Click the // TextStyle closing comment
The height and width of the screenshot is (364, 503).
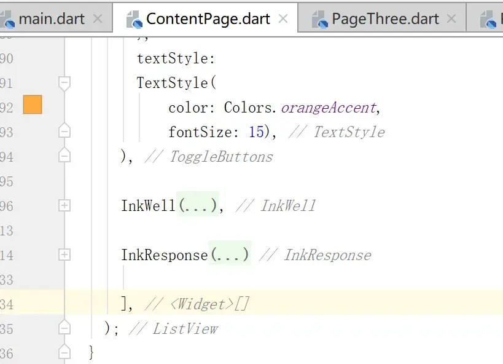point(337,132)
